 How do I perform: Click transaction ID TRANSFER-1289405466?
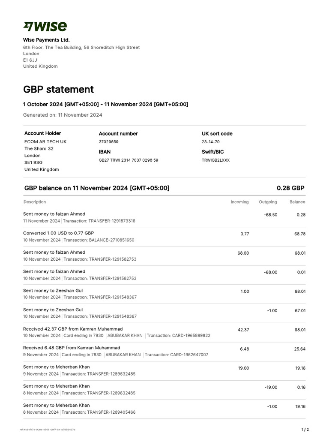coord(111,412)
